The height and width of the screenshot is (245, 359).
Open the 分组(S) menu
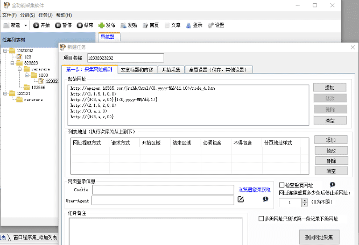point(27,15)
